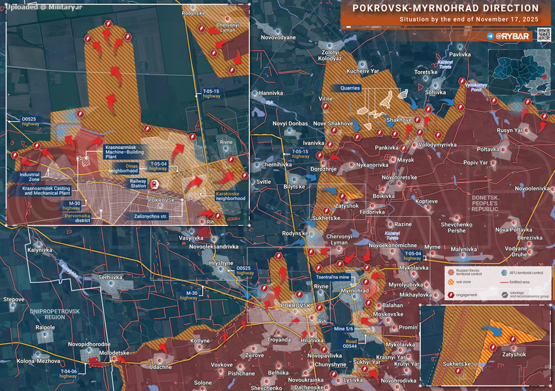Click the sabotage and reconnaissance group legend icon

point(503,295)
